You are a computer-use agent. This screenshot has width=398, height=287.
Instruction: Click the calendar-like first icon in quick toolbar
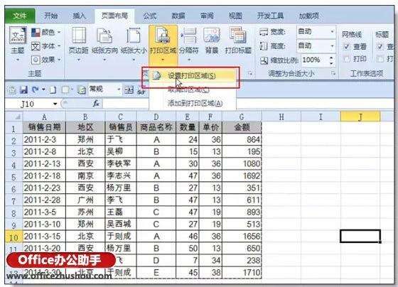click(12, 90)
